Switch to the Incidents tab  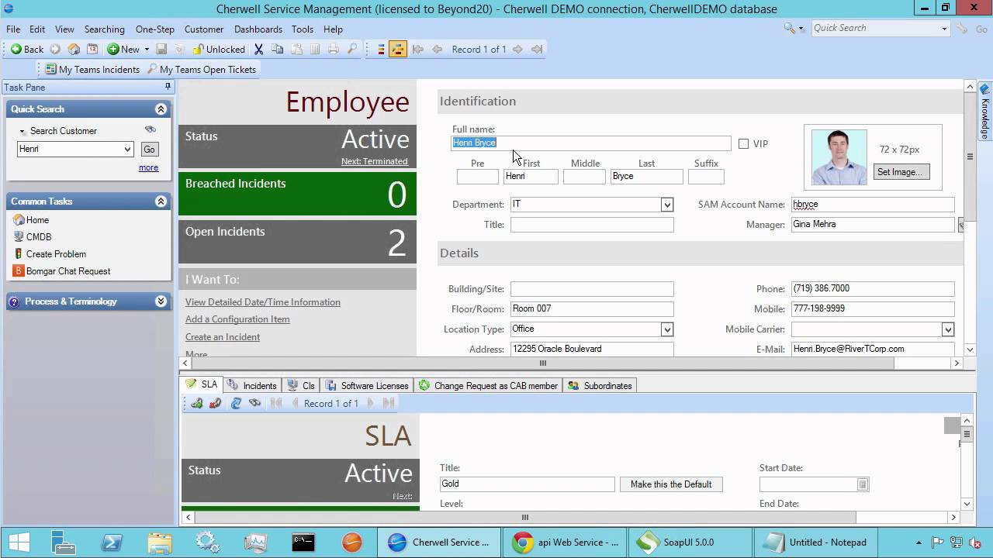click(253, 385)
